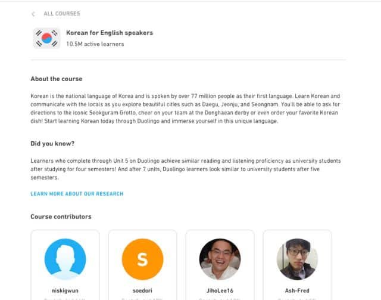Click the Korean flag icon
Image resolution: width=381 pixels, height=300 pixels.
pyautogui.click(x=46, y=38)
